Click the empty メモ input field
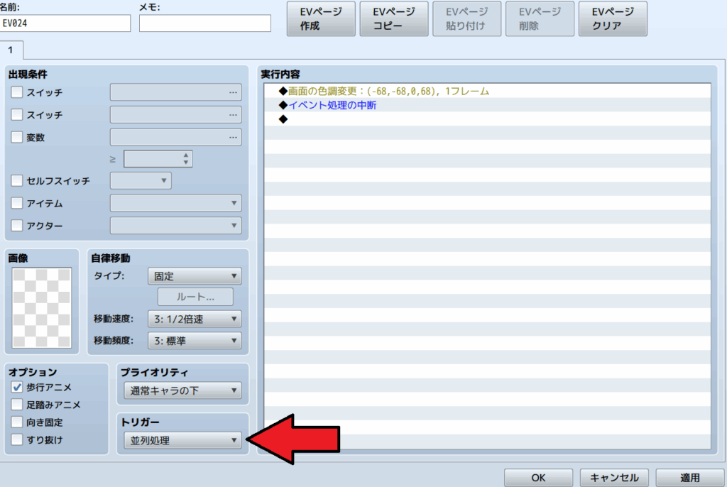Screen dimensions: 727x487 click(x=205, y=23)
